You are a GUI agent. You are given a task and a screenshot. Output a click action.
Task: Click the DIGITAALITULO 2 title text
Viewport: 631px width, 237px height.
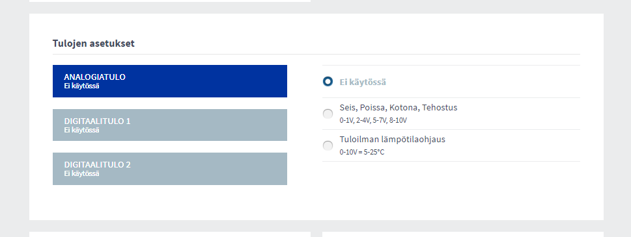(x=97, y=165)
